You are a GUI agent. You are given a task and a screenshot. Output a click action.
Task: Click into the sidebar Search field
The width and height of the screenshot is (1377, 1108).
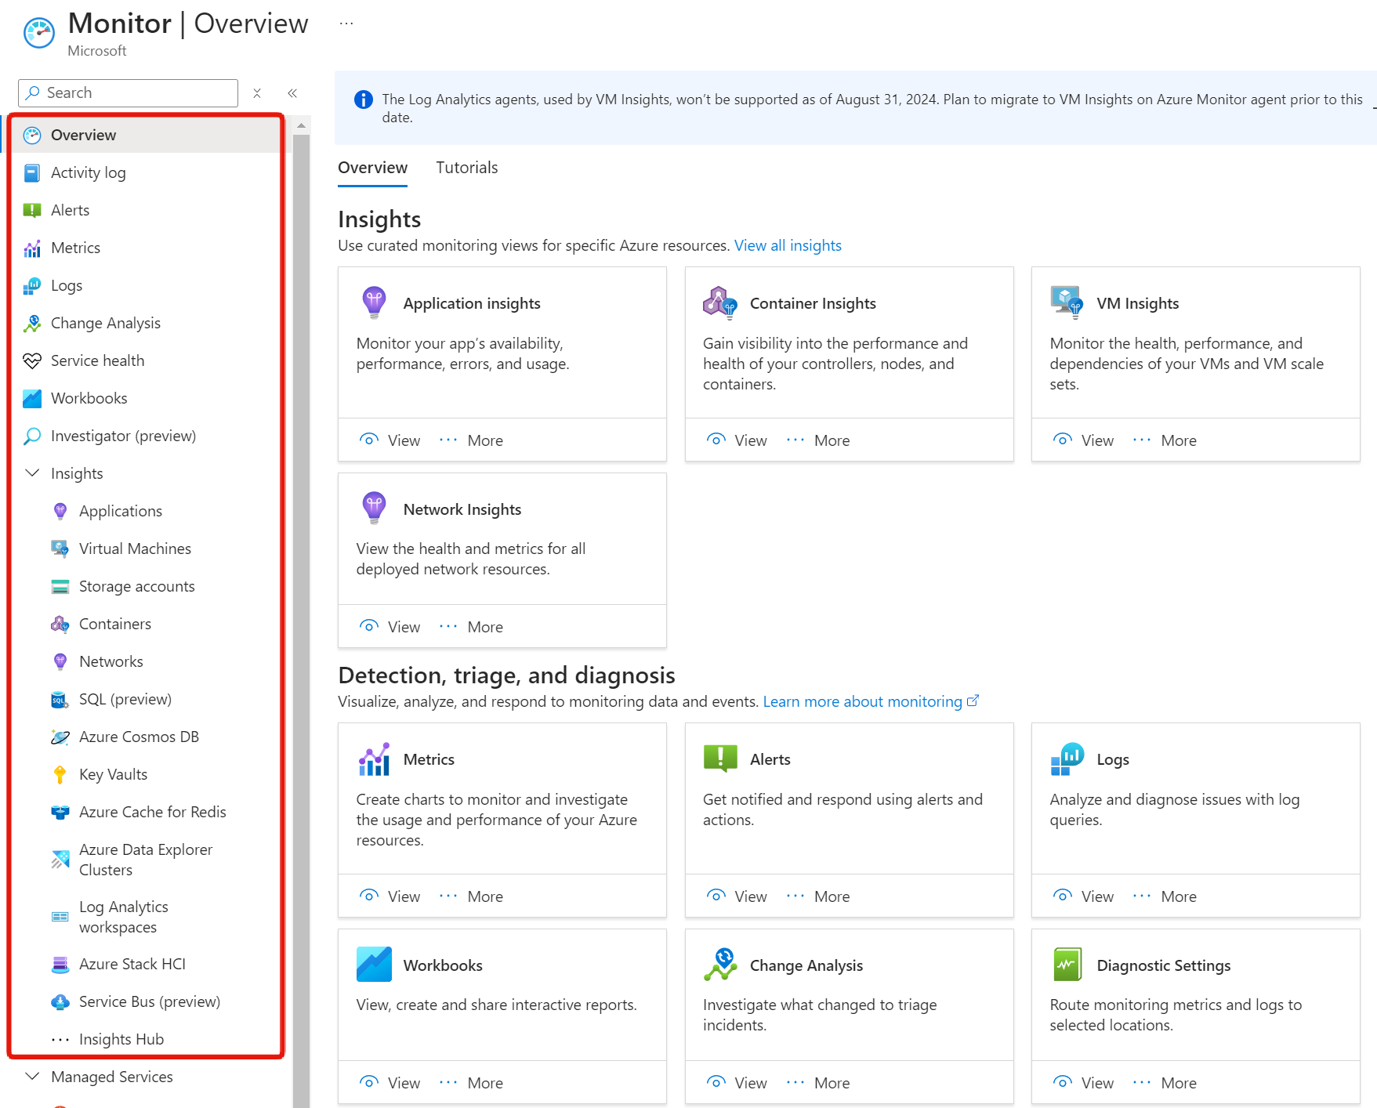[128, 93]
